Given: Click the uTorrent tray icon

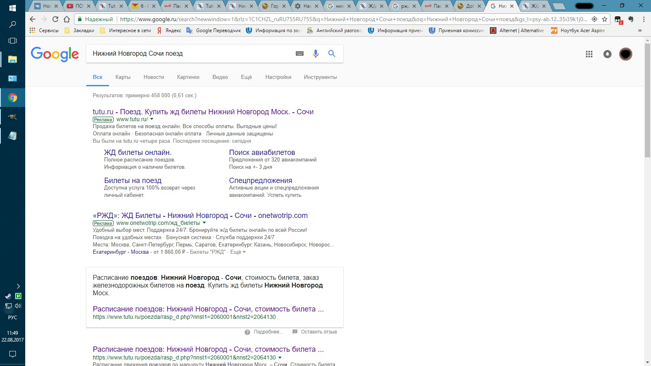Looking at the screenshot, I should click(x=18, y=296).
